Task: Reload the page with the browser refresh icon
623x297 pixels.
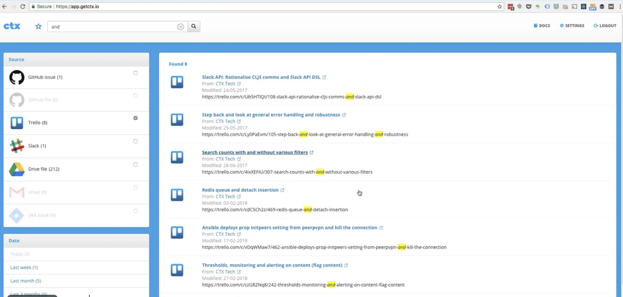Action: (x=22, y=7)
